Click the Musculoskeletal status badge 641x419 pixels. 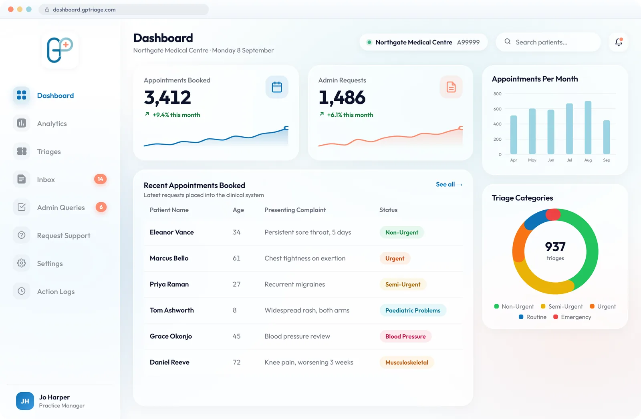tap(407, 362)
